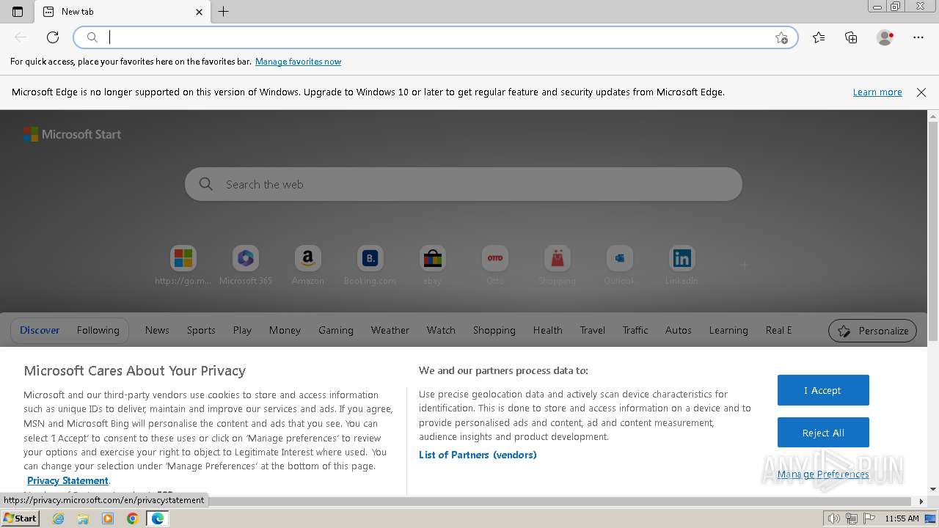
Task: Open Manage Preferences link
Action: tap(823, 474)
